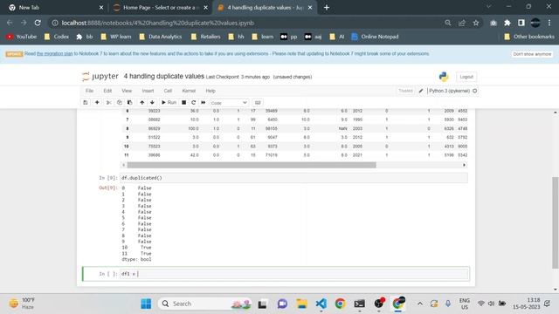Open the Kernel menu
Image resolution: width=559 pixels, height=314 pixels.
pyautogui.click(x=189, y=91)
